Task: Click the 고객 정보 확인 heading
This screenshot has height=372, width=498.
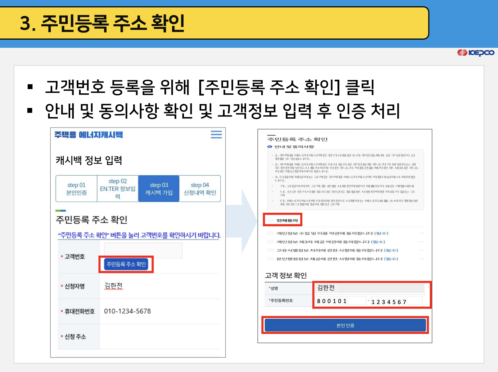Action: point(286,275)
